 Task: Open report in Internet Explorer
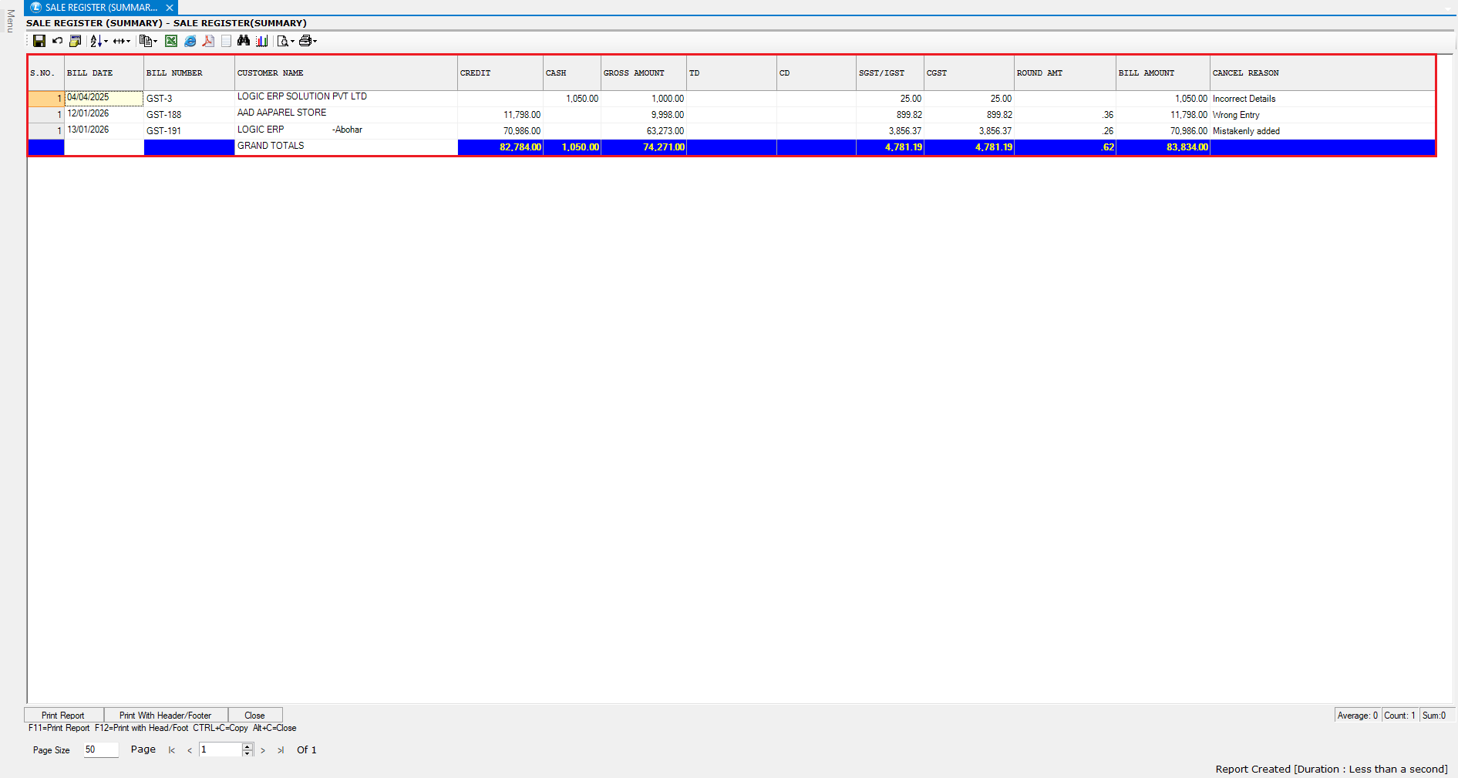click(190, 42)
